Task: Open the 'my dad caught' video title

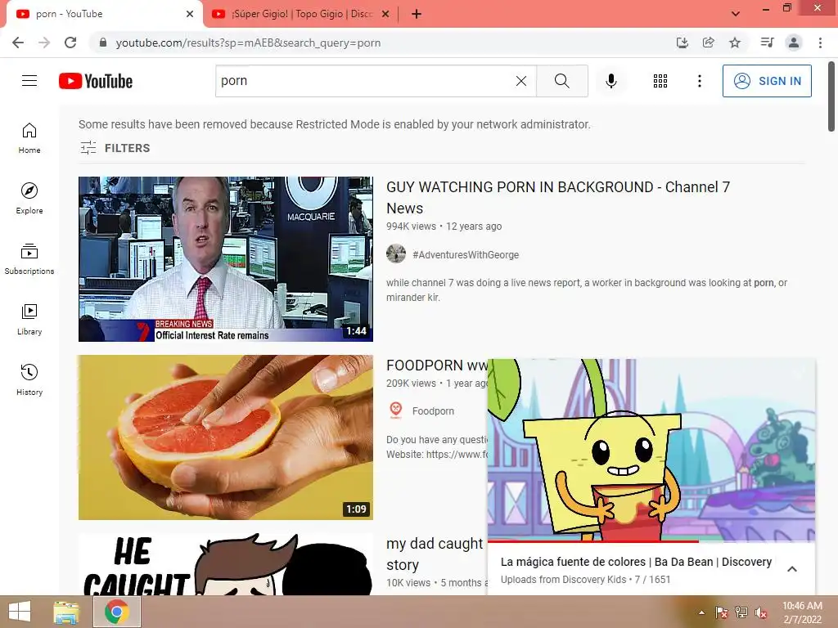Action: 435,554
